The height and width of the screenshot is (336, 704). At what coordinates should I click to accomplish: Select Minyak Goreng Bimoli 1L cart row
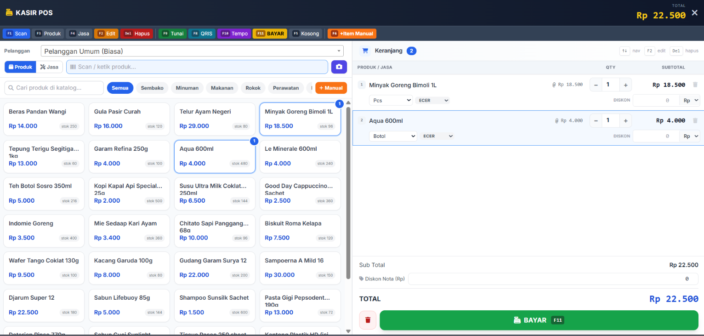tap(528, 92)
